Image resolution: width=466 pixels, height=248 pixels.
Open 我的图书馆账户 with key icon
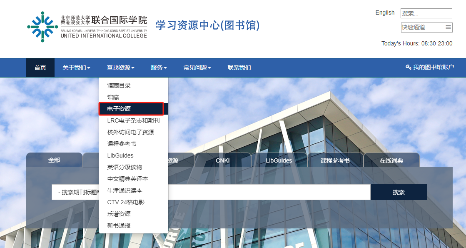pyautogui.click(x=430, y=67)
